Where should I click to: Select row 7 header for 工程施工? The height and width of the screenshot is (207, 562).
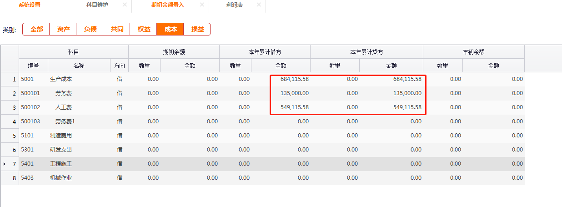[x=10, y=164]
